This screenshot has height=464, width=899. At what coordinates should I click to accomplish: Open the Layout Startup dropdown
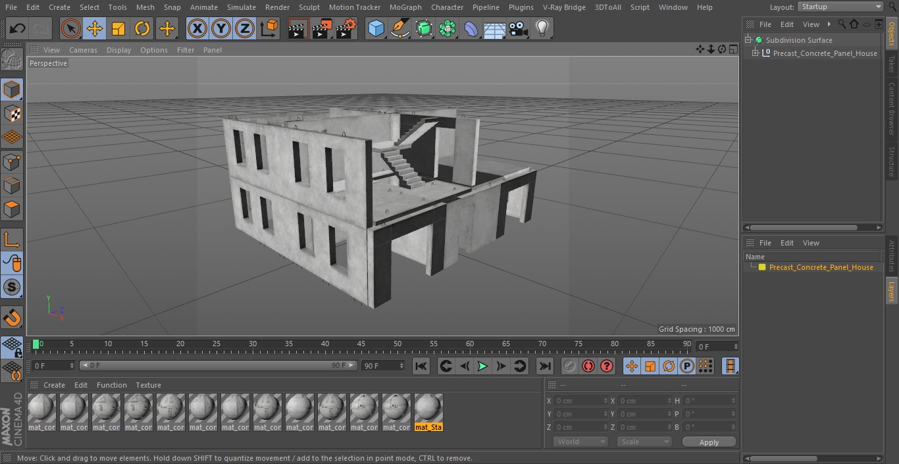pos(841,7)
